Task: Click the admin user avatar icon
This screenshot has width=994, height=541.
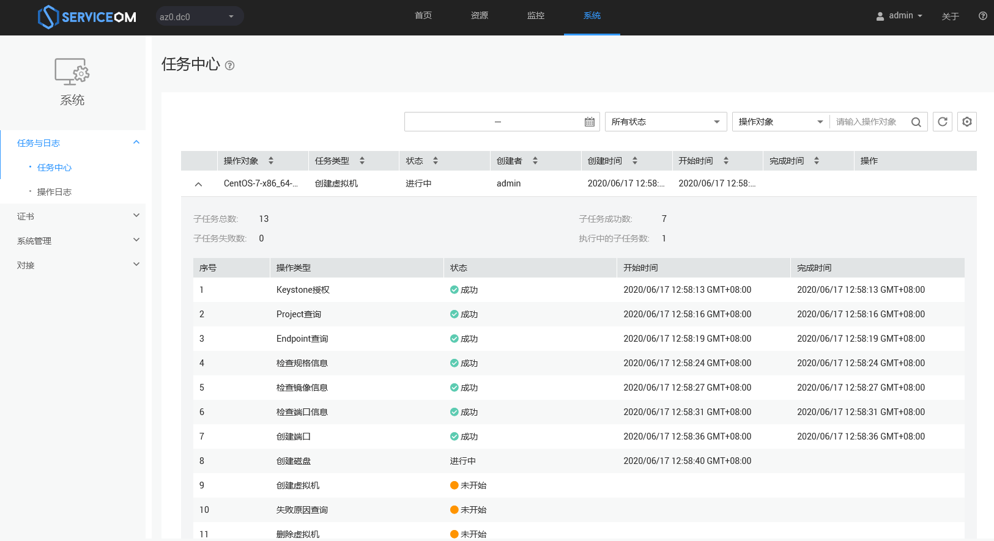Action: click(x=880, y=17)
